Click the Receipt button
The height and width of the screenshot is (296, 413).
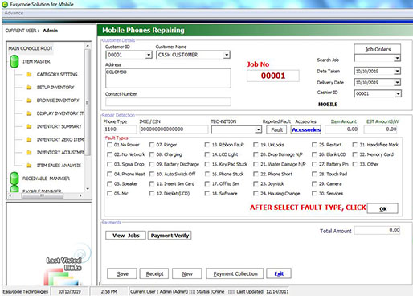(154, 273)
